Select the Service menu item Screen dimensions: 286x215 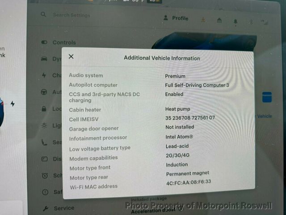pos(64,208)
